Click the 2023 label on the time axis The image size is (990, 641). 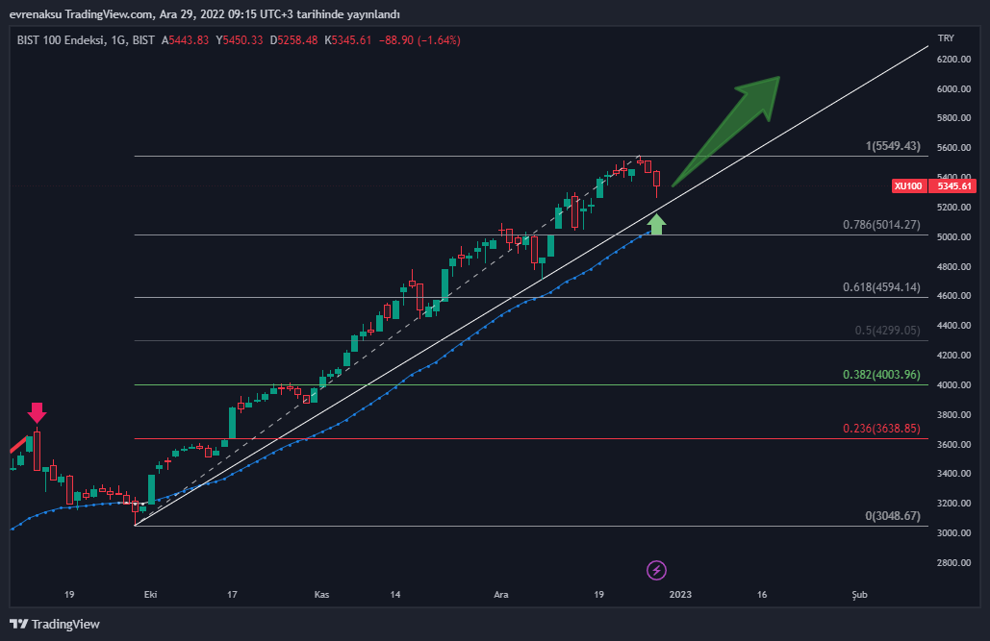point(680,594)
